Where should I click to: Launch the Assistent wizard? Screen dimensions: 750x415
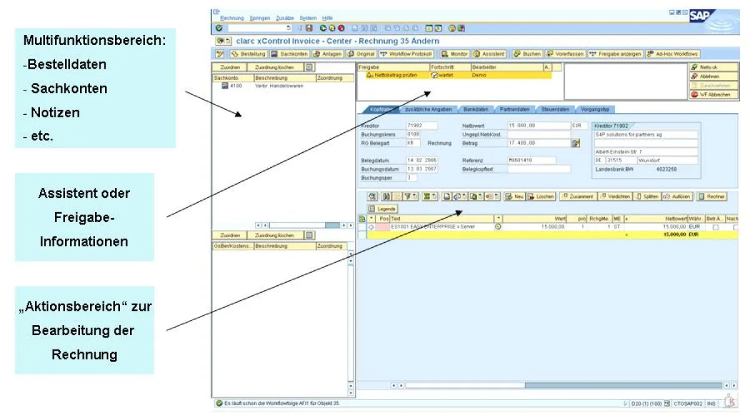[489, 54]
